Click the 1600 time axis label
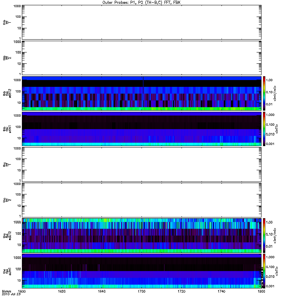 (22, 291)
